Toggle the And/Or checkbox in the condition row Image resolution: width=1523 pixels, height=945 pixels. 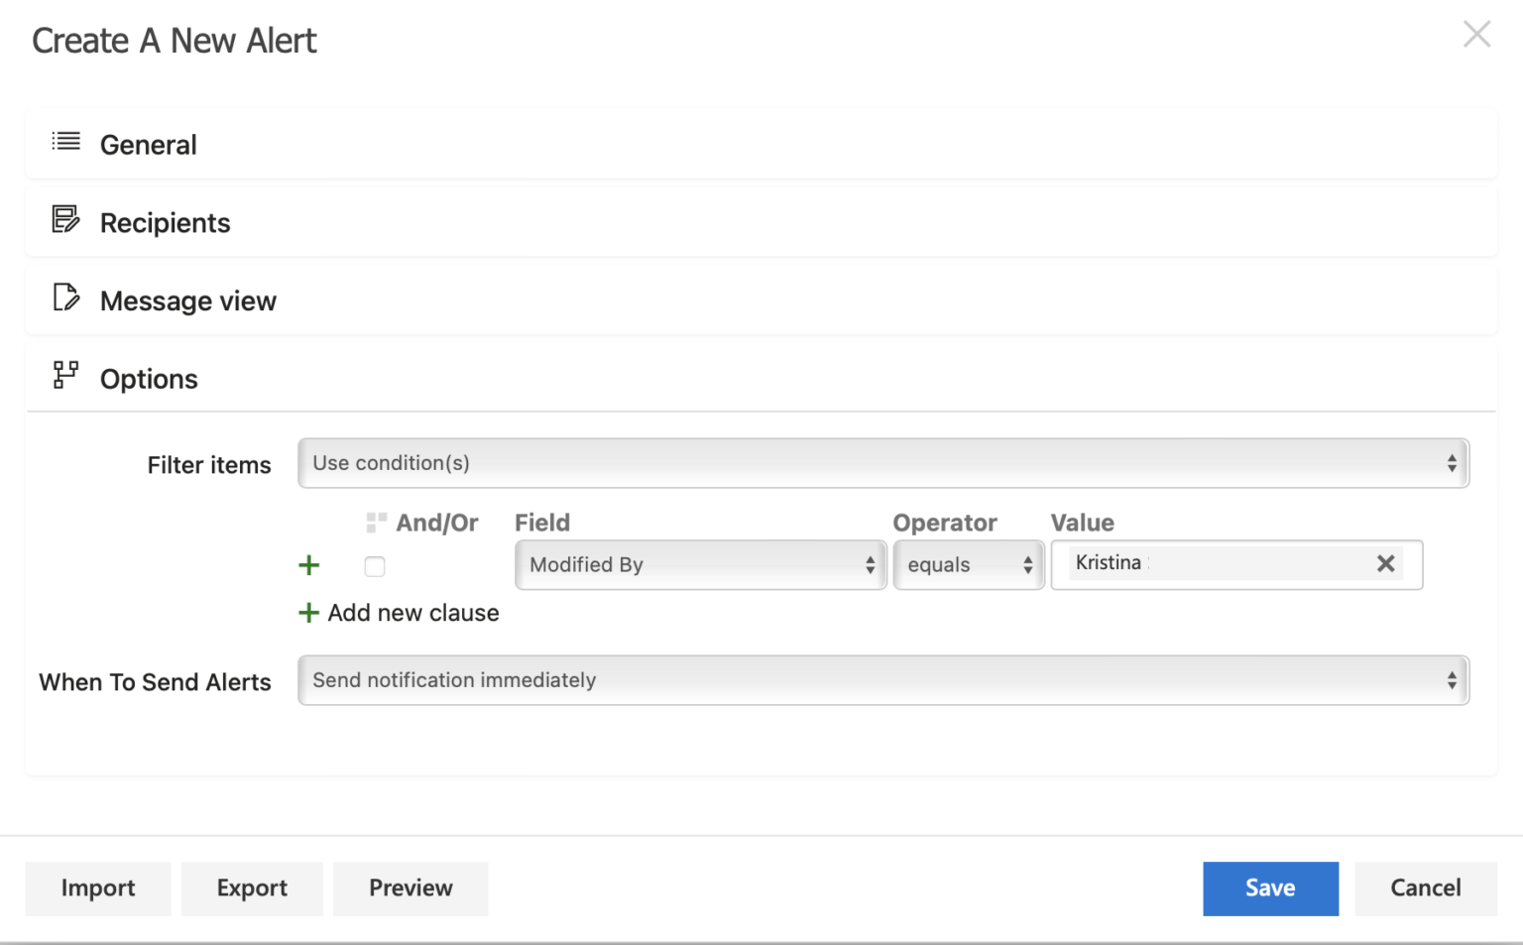pos(375,566)
